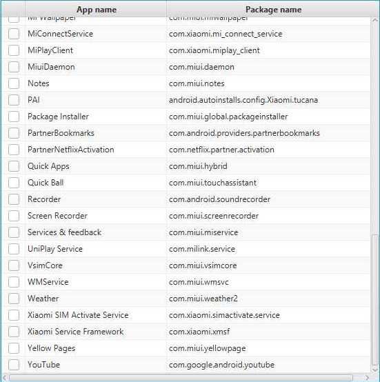Click the horizontal scrollbar left arrow
This screenshot has height=382, width=380.
point(5,378)
